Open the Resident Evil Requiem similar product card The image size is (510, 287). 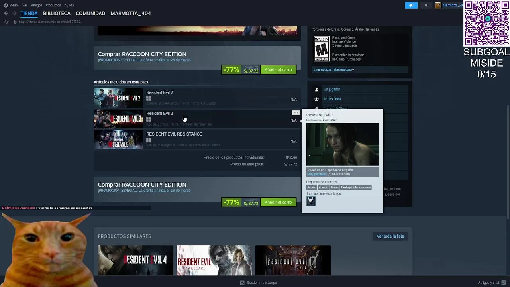pyautogui.click(x=214, y=260)
